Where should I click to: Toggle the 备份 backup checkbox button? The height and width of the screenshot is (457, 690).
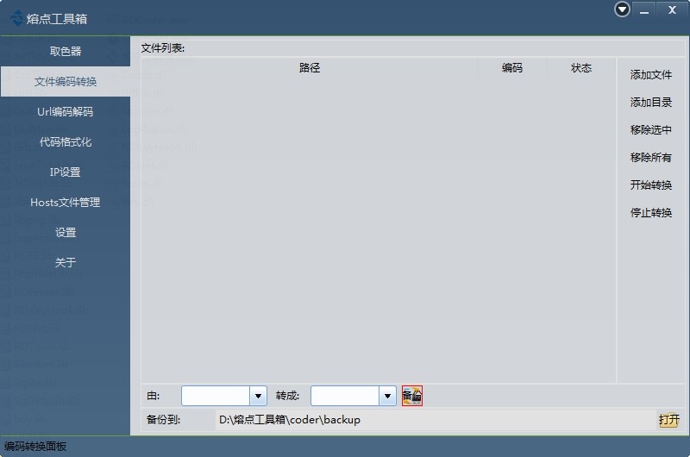pyautogui.click(x=411, y=396)
